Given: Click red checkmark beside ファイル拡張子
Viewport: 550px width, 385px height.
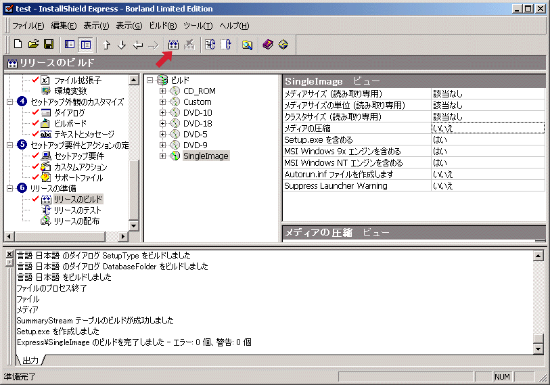Looking at the screenshot, I should (x=35, y=80).
